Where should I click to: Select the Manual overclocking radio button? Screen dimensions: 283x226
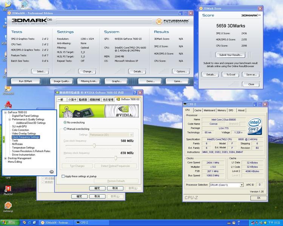point(65,129)
